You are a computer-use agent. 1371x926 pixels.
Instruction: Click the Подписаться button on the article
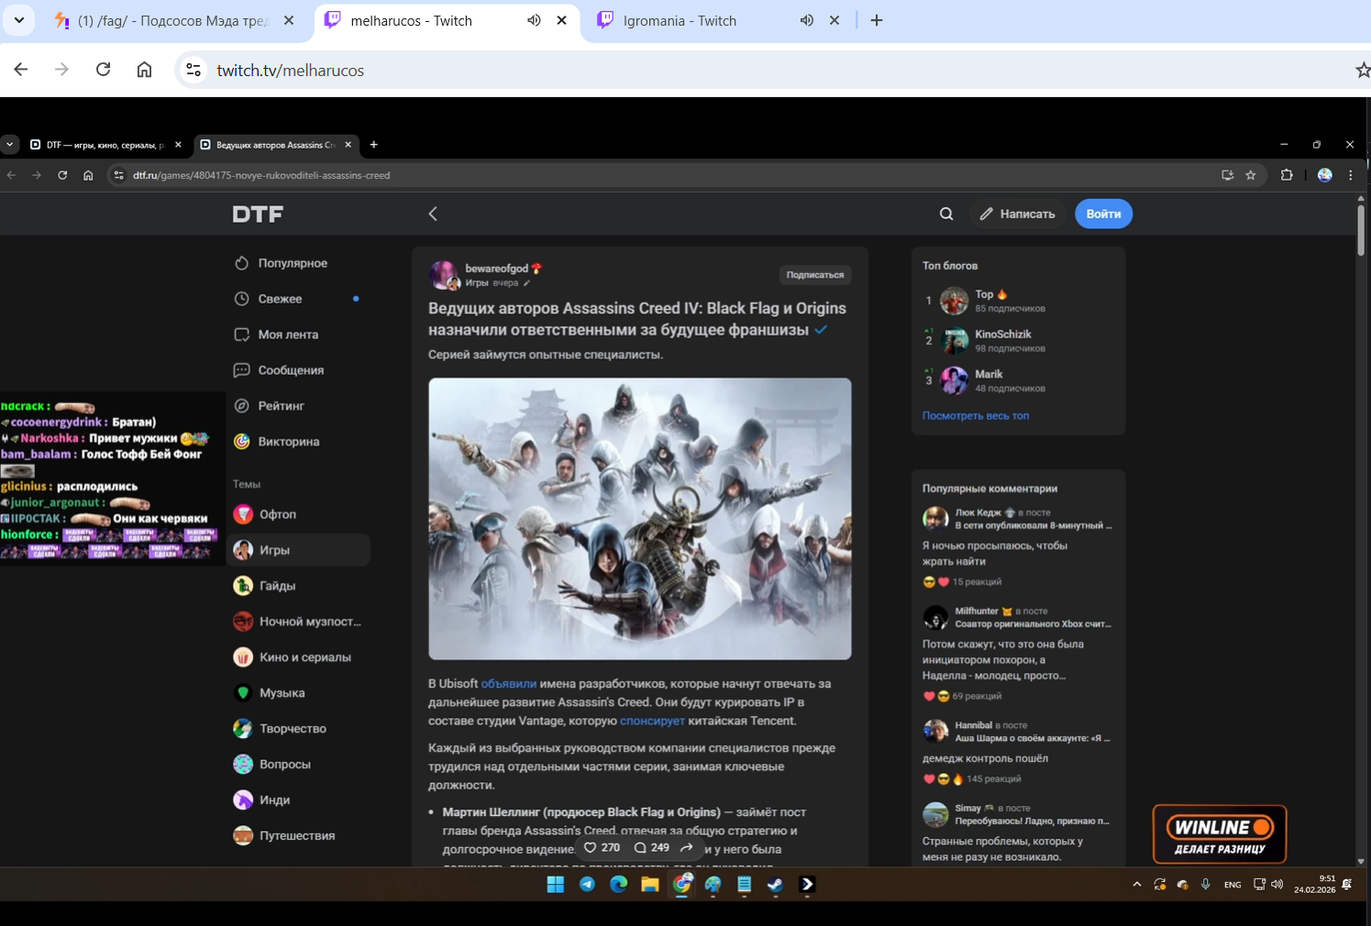tap(814, 275)
